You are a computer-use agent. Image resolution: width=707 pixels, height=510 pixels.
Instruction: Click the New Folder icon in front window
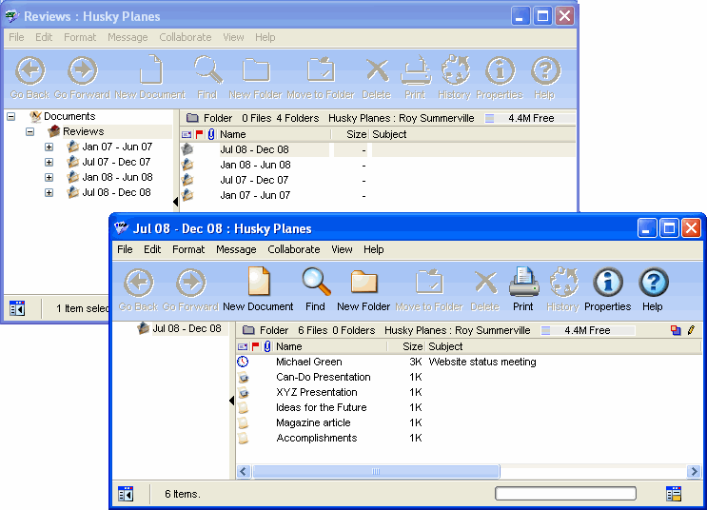point(363,283)
